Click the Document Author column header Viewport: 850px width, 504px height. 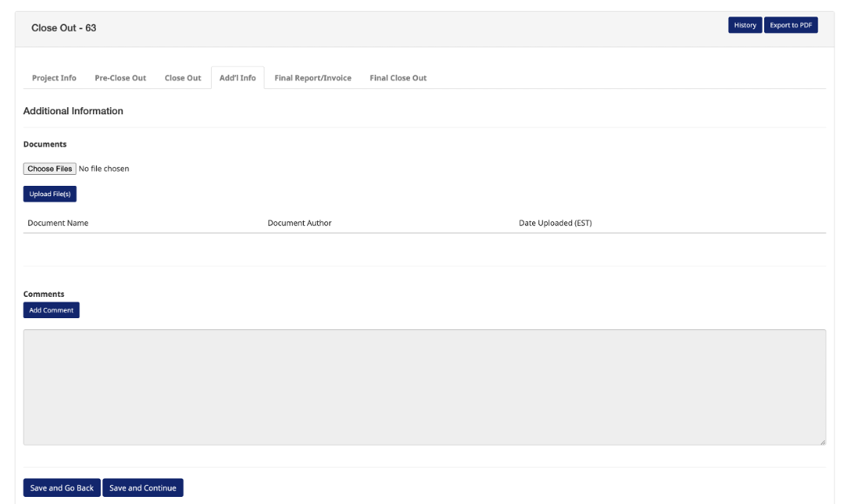click(x=299, y=223)
